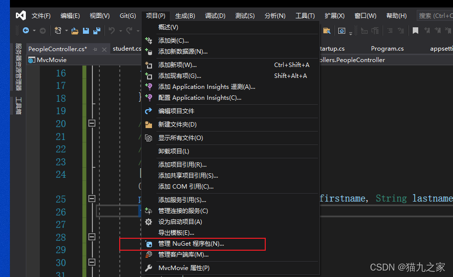Image resolution: width=453 pixels, height=277 pixels.
Task: Select 概述(V) menu entry
Action: (230, 27)
